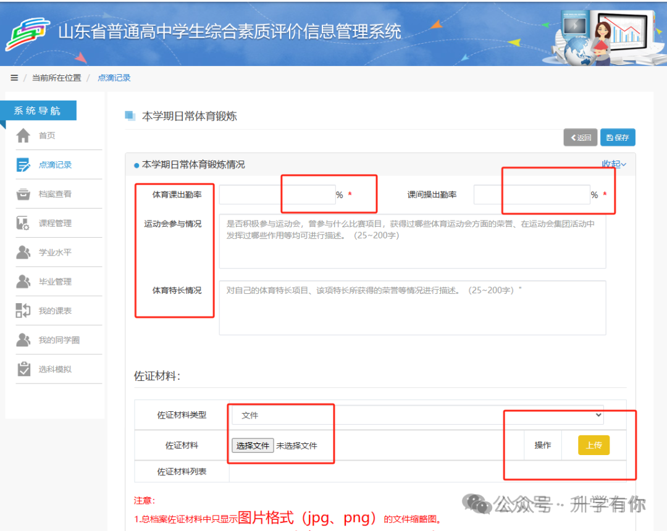Select the 点滴记录 pencil icon in sidebar
This screenshot has width=667, height=531.
click(22, 164)
